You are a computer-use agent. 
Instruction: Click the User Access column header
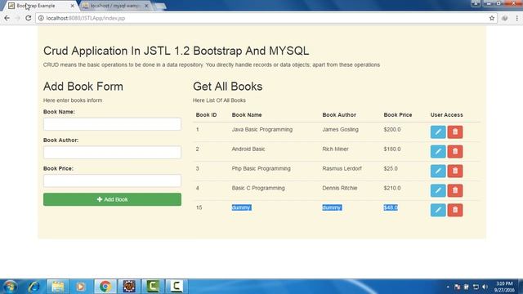click(447, 114)
